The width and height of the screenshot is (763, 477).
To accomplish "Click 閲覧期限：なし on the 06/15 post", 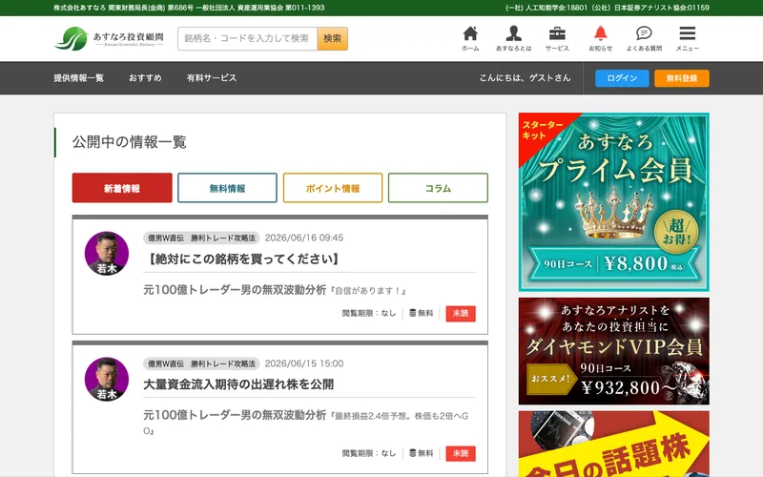I will coord(369,453).
